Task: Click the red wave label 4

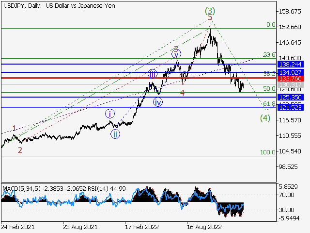Action: pyautogui.click(x=182, y=93)
